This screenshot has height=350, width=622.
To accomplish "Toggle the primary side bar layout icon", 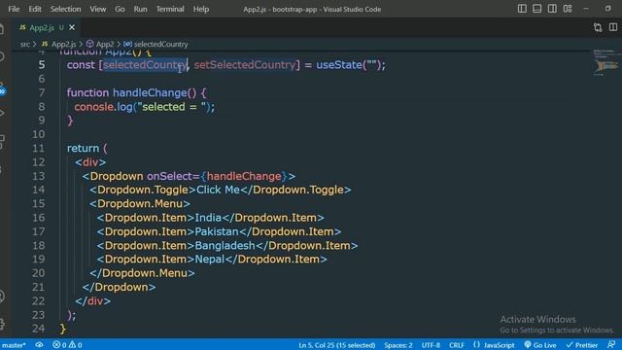I will click(522, 9).
